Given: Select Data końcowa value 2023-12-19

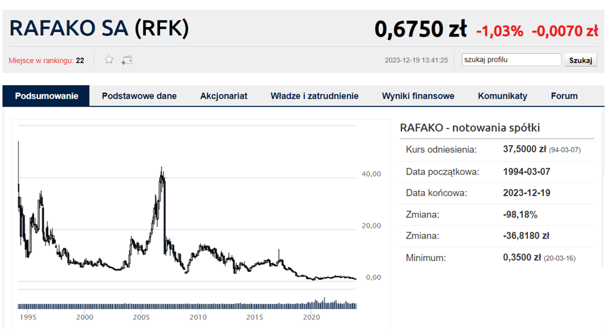Looking at the screenshot, I should [527, 192].
